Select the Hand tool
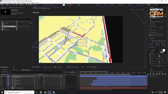The width and height of the screenshot is (168, 94). (x=7, y=5)
